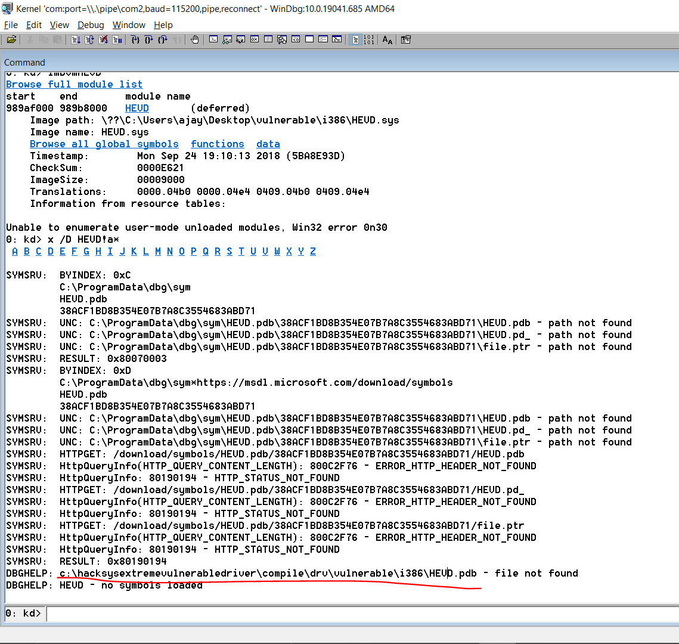Image resolution: width=679 pixels, height=644 pixels.
Task: Click the Stop Debugging icon with red X
Action: point(104,40)
